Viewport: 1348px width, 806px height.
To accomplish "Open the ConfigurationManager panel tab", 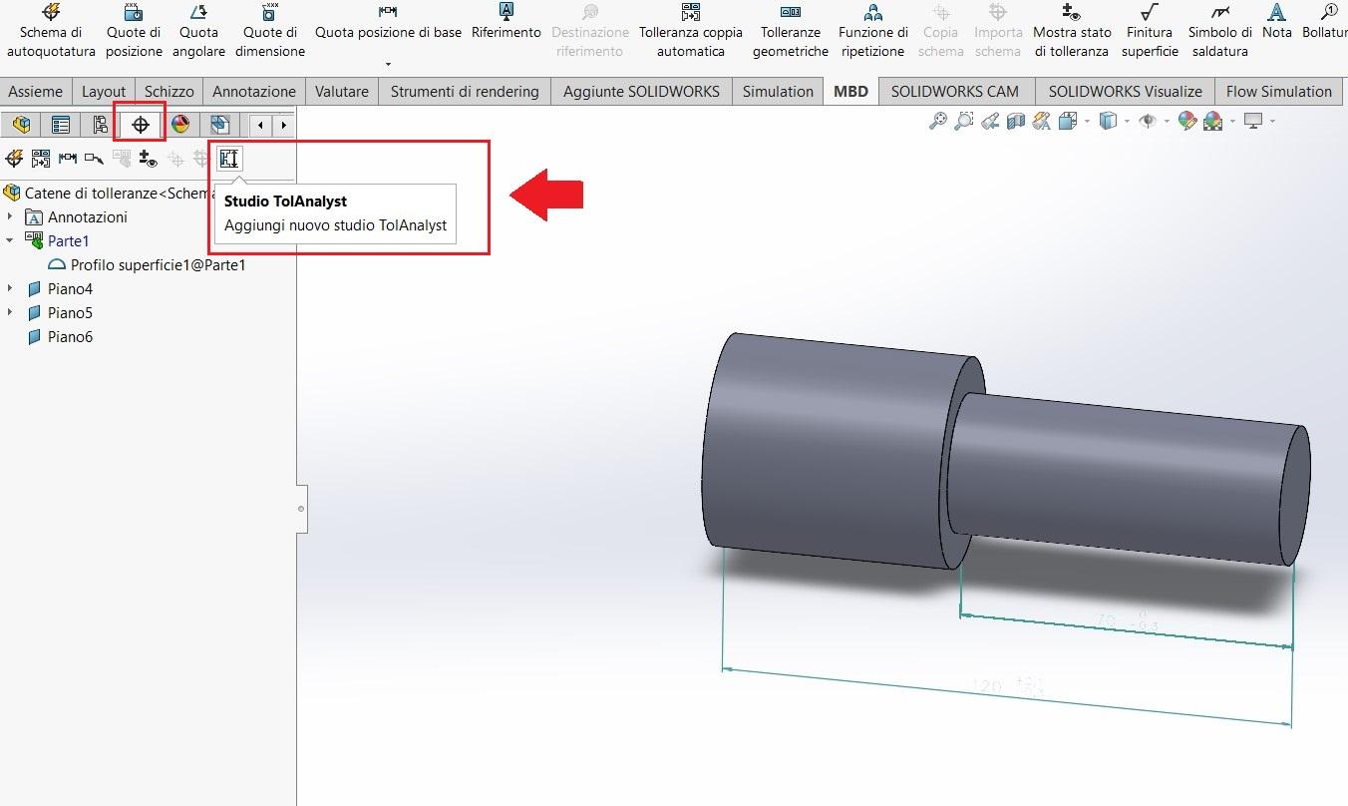I will coord(101,125).
